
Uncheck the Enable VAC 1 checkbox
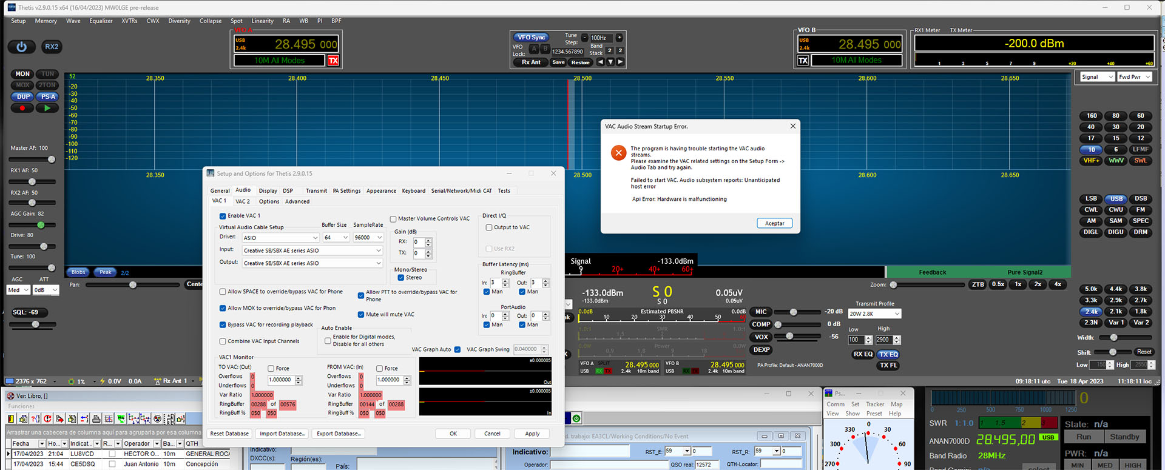(223, 216)
